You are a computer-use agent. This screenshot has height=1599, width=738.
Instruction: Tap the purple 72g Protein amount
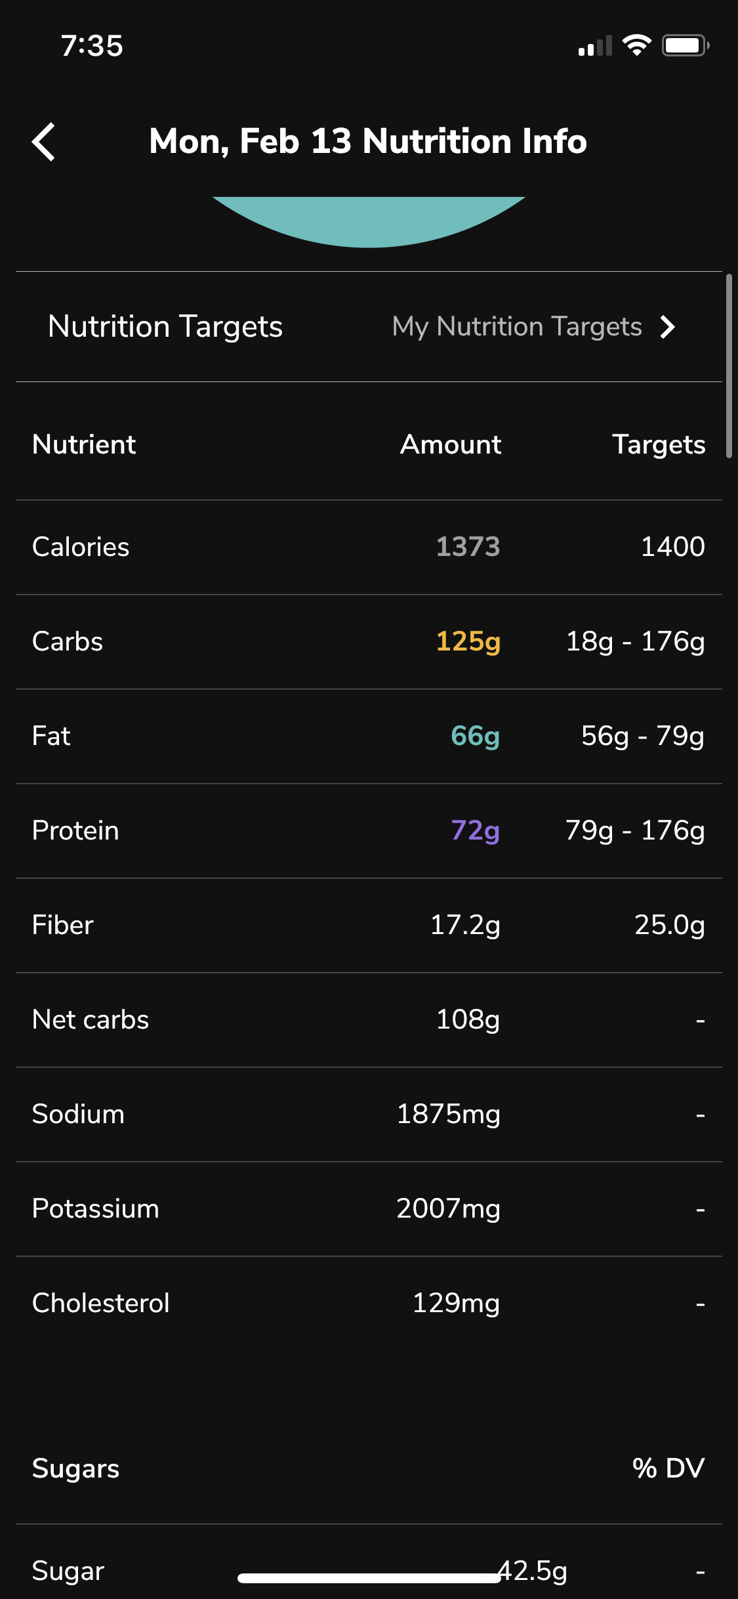[476, 831]
